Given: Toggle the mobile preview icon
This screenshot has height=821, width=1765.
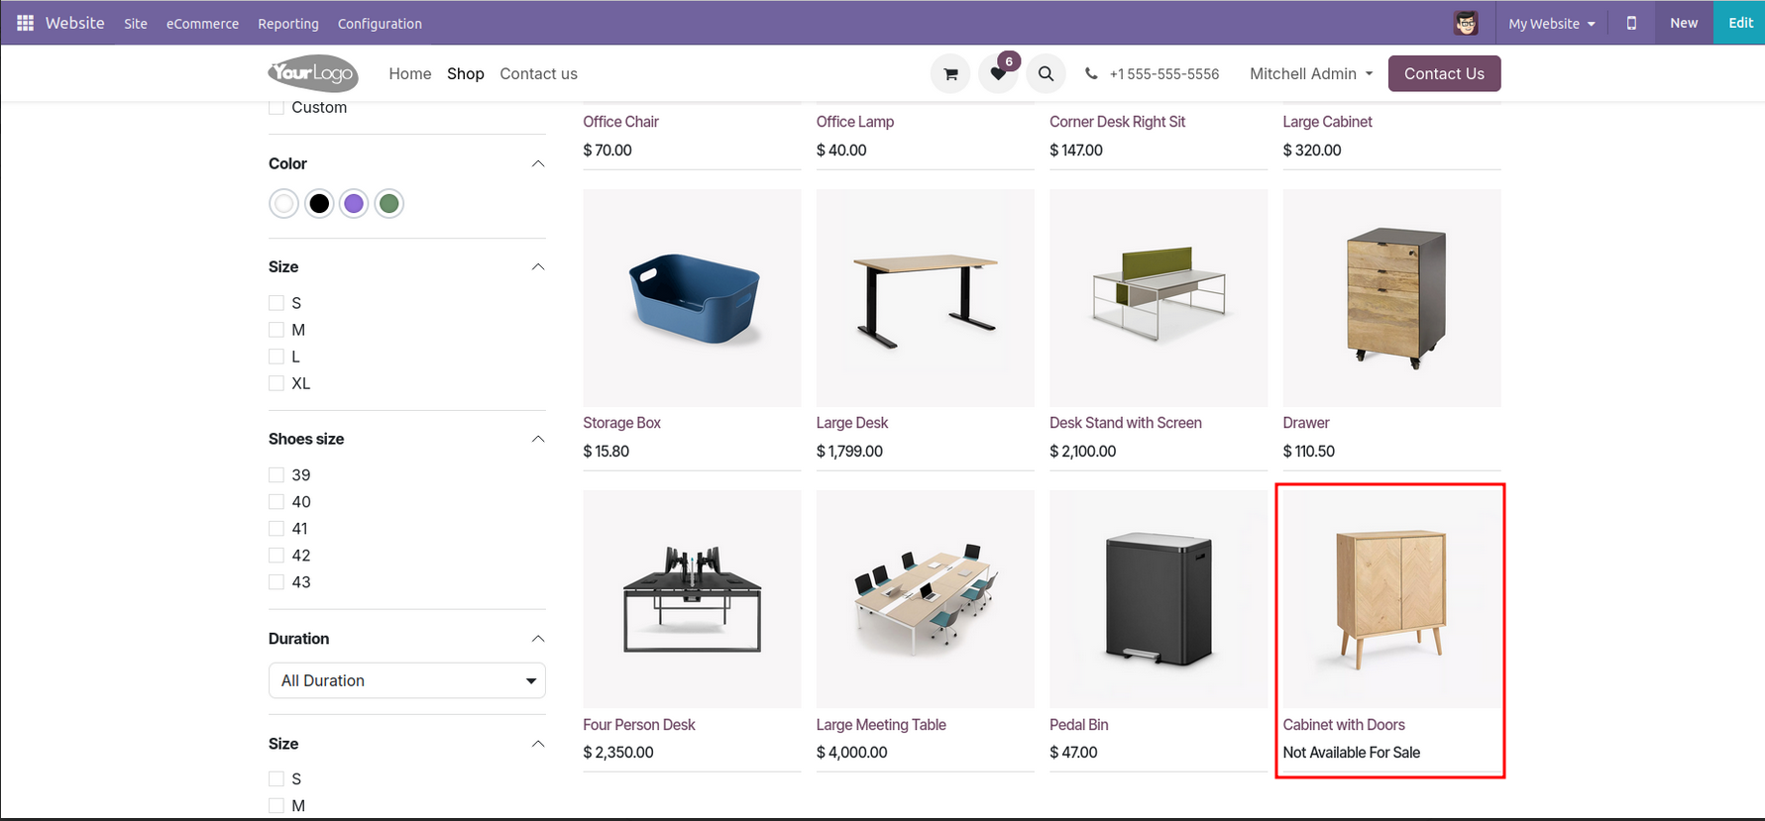Looking at the screenshot, I should (1631, 23).
